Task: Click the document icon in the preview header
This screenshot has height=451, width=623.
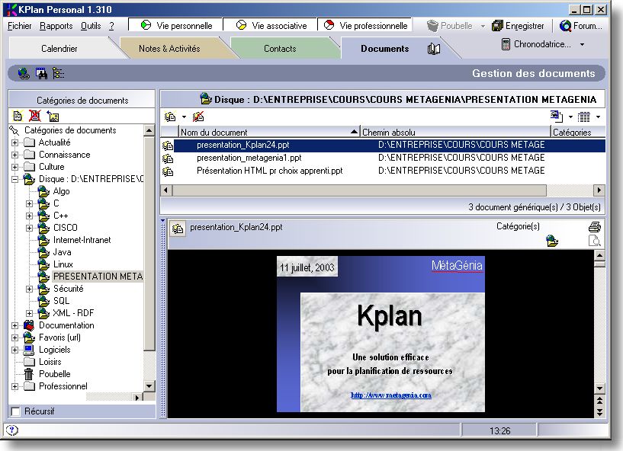Action: coord(178,229)
